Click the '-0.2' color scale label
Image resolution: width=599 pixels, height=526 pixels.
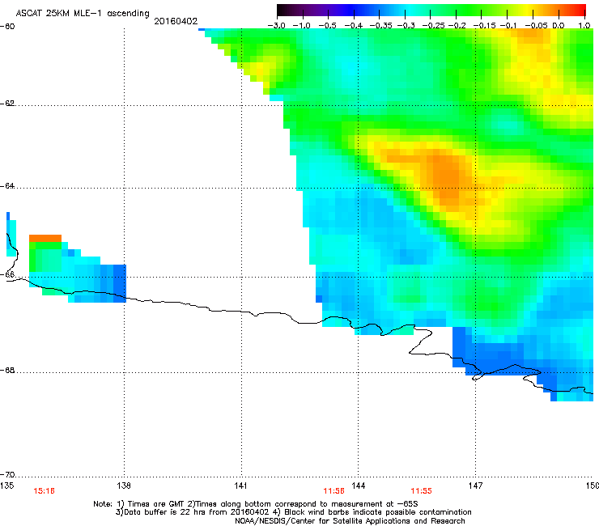pos(457,26)
